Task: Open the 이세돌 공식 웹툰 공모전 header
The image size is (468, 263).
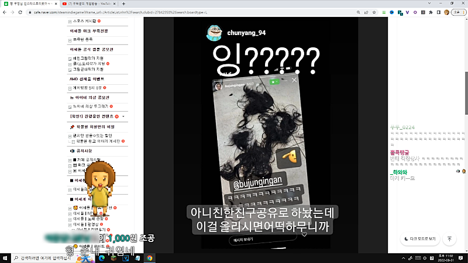Action: [92, 50]
